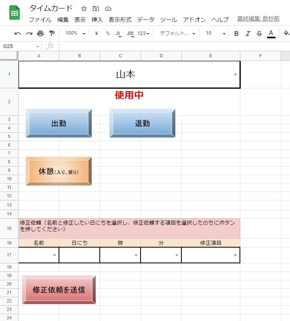Open the アドオン menu

click(194, 20)
